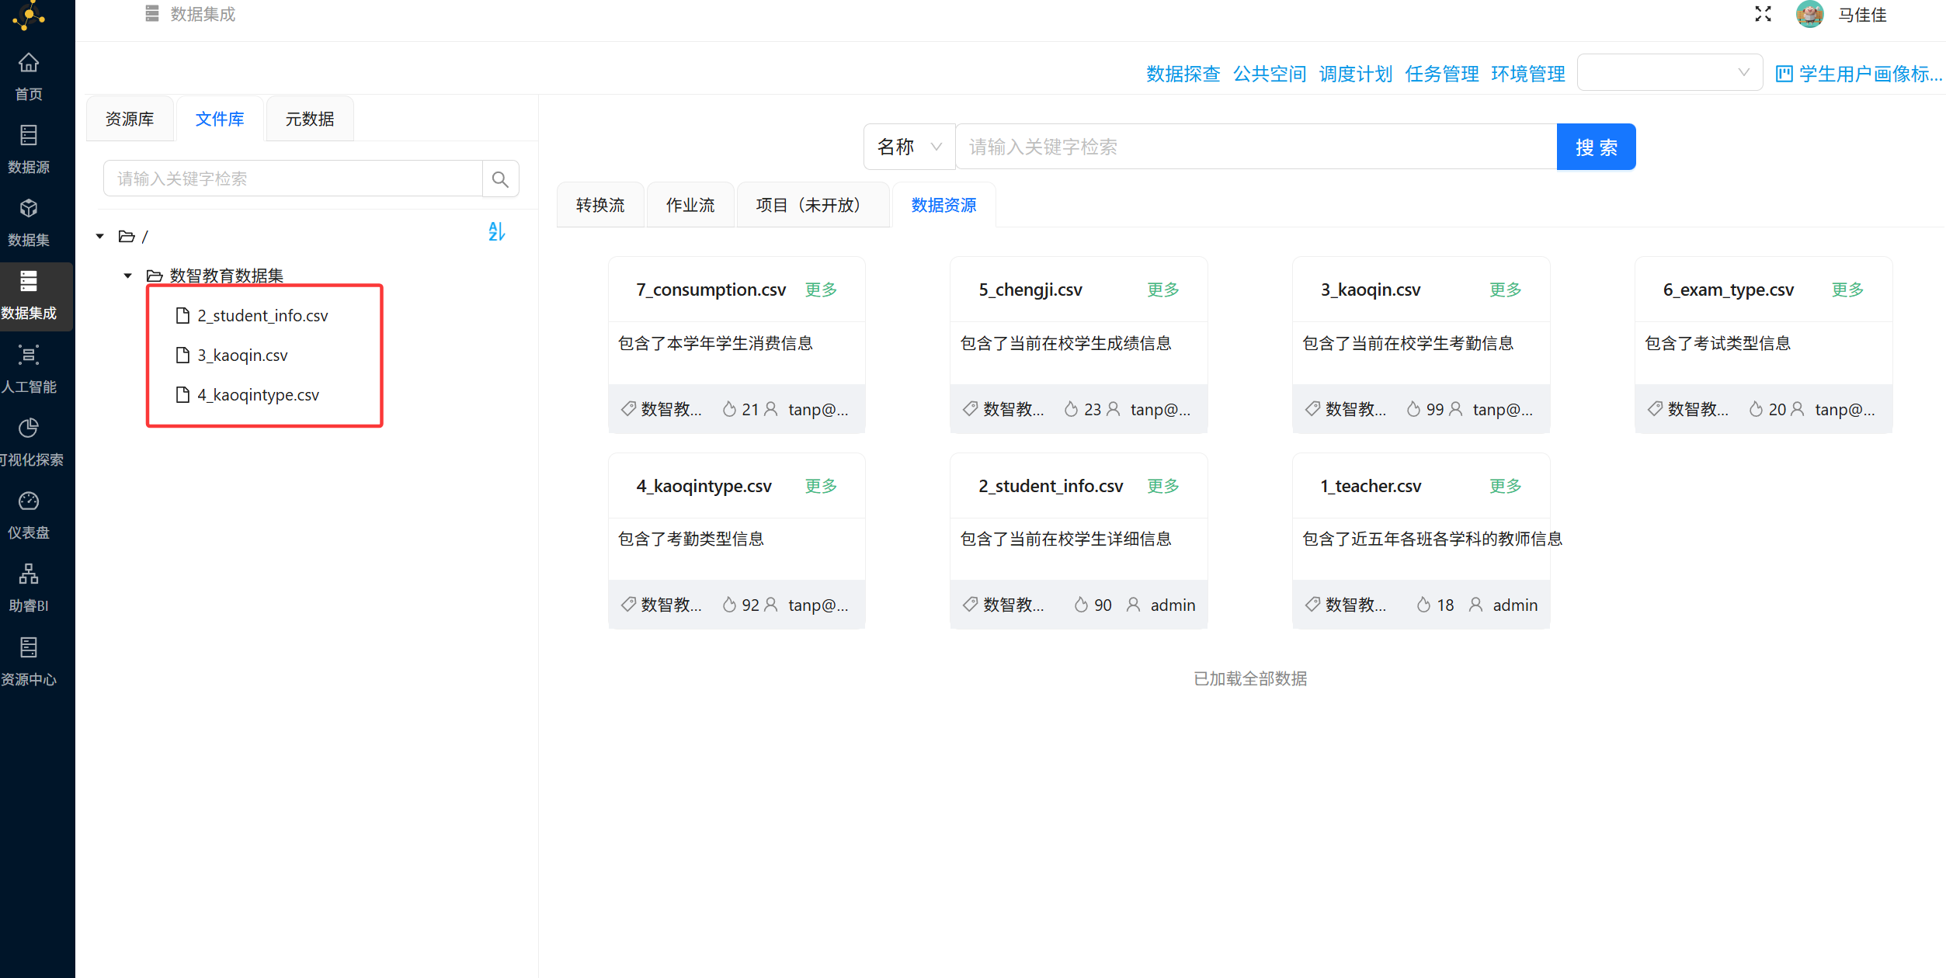The image size is (1946, 978).
Task: Click the 数据集成 breadcrumb menu icon
Action: (x=152, y=14)
